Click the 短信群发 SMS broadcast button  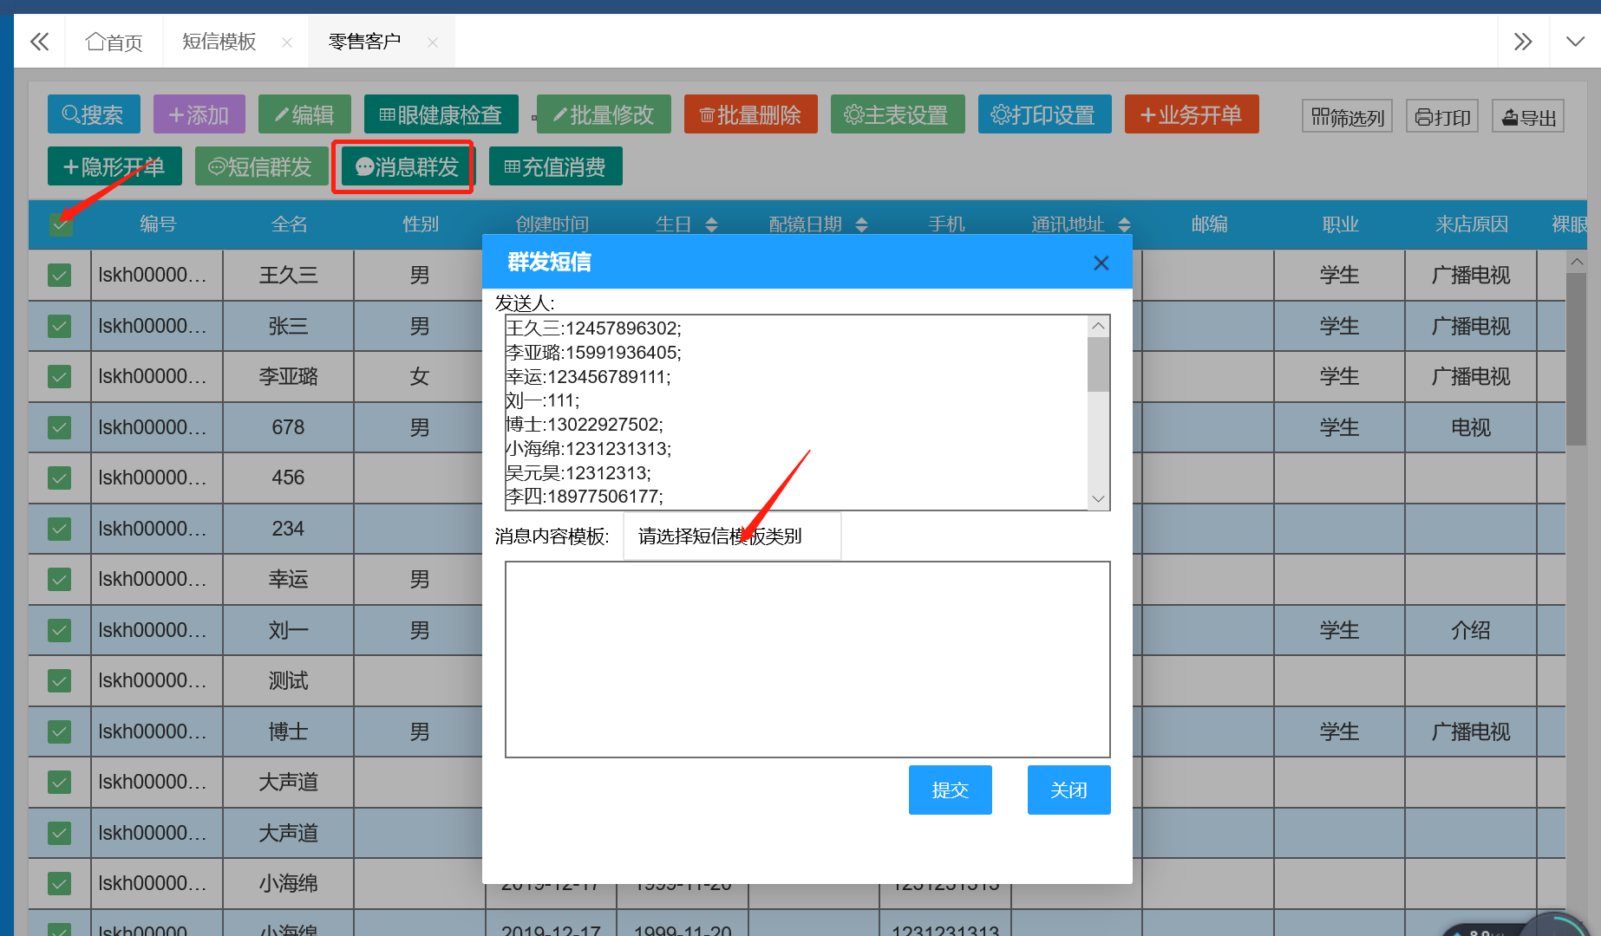pyautogui.click(x=262, y=166)
